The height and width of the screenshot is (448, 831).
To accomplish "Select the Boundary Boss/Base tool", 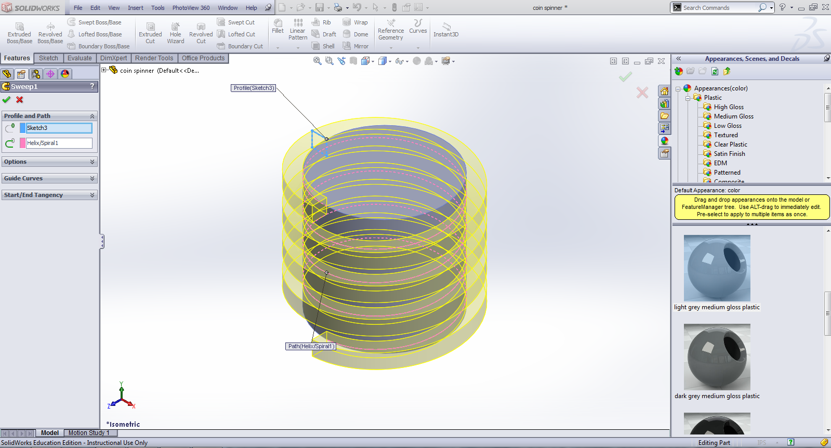I will point(99,46).
